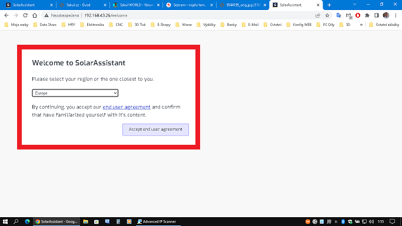Close the Sakul.cz - Úvod tab
This screenshot has width=402, height=226.
[105, 5]
